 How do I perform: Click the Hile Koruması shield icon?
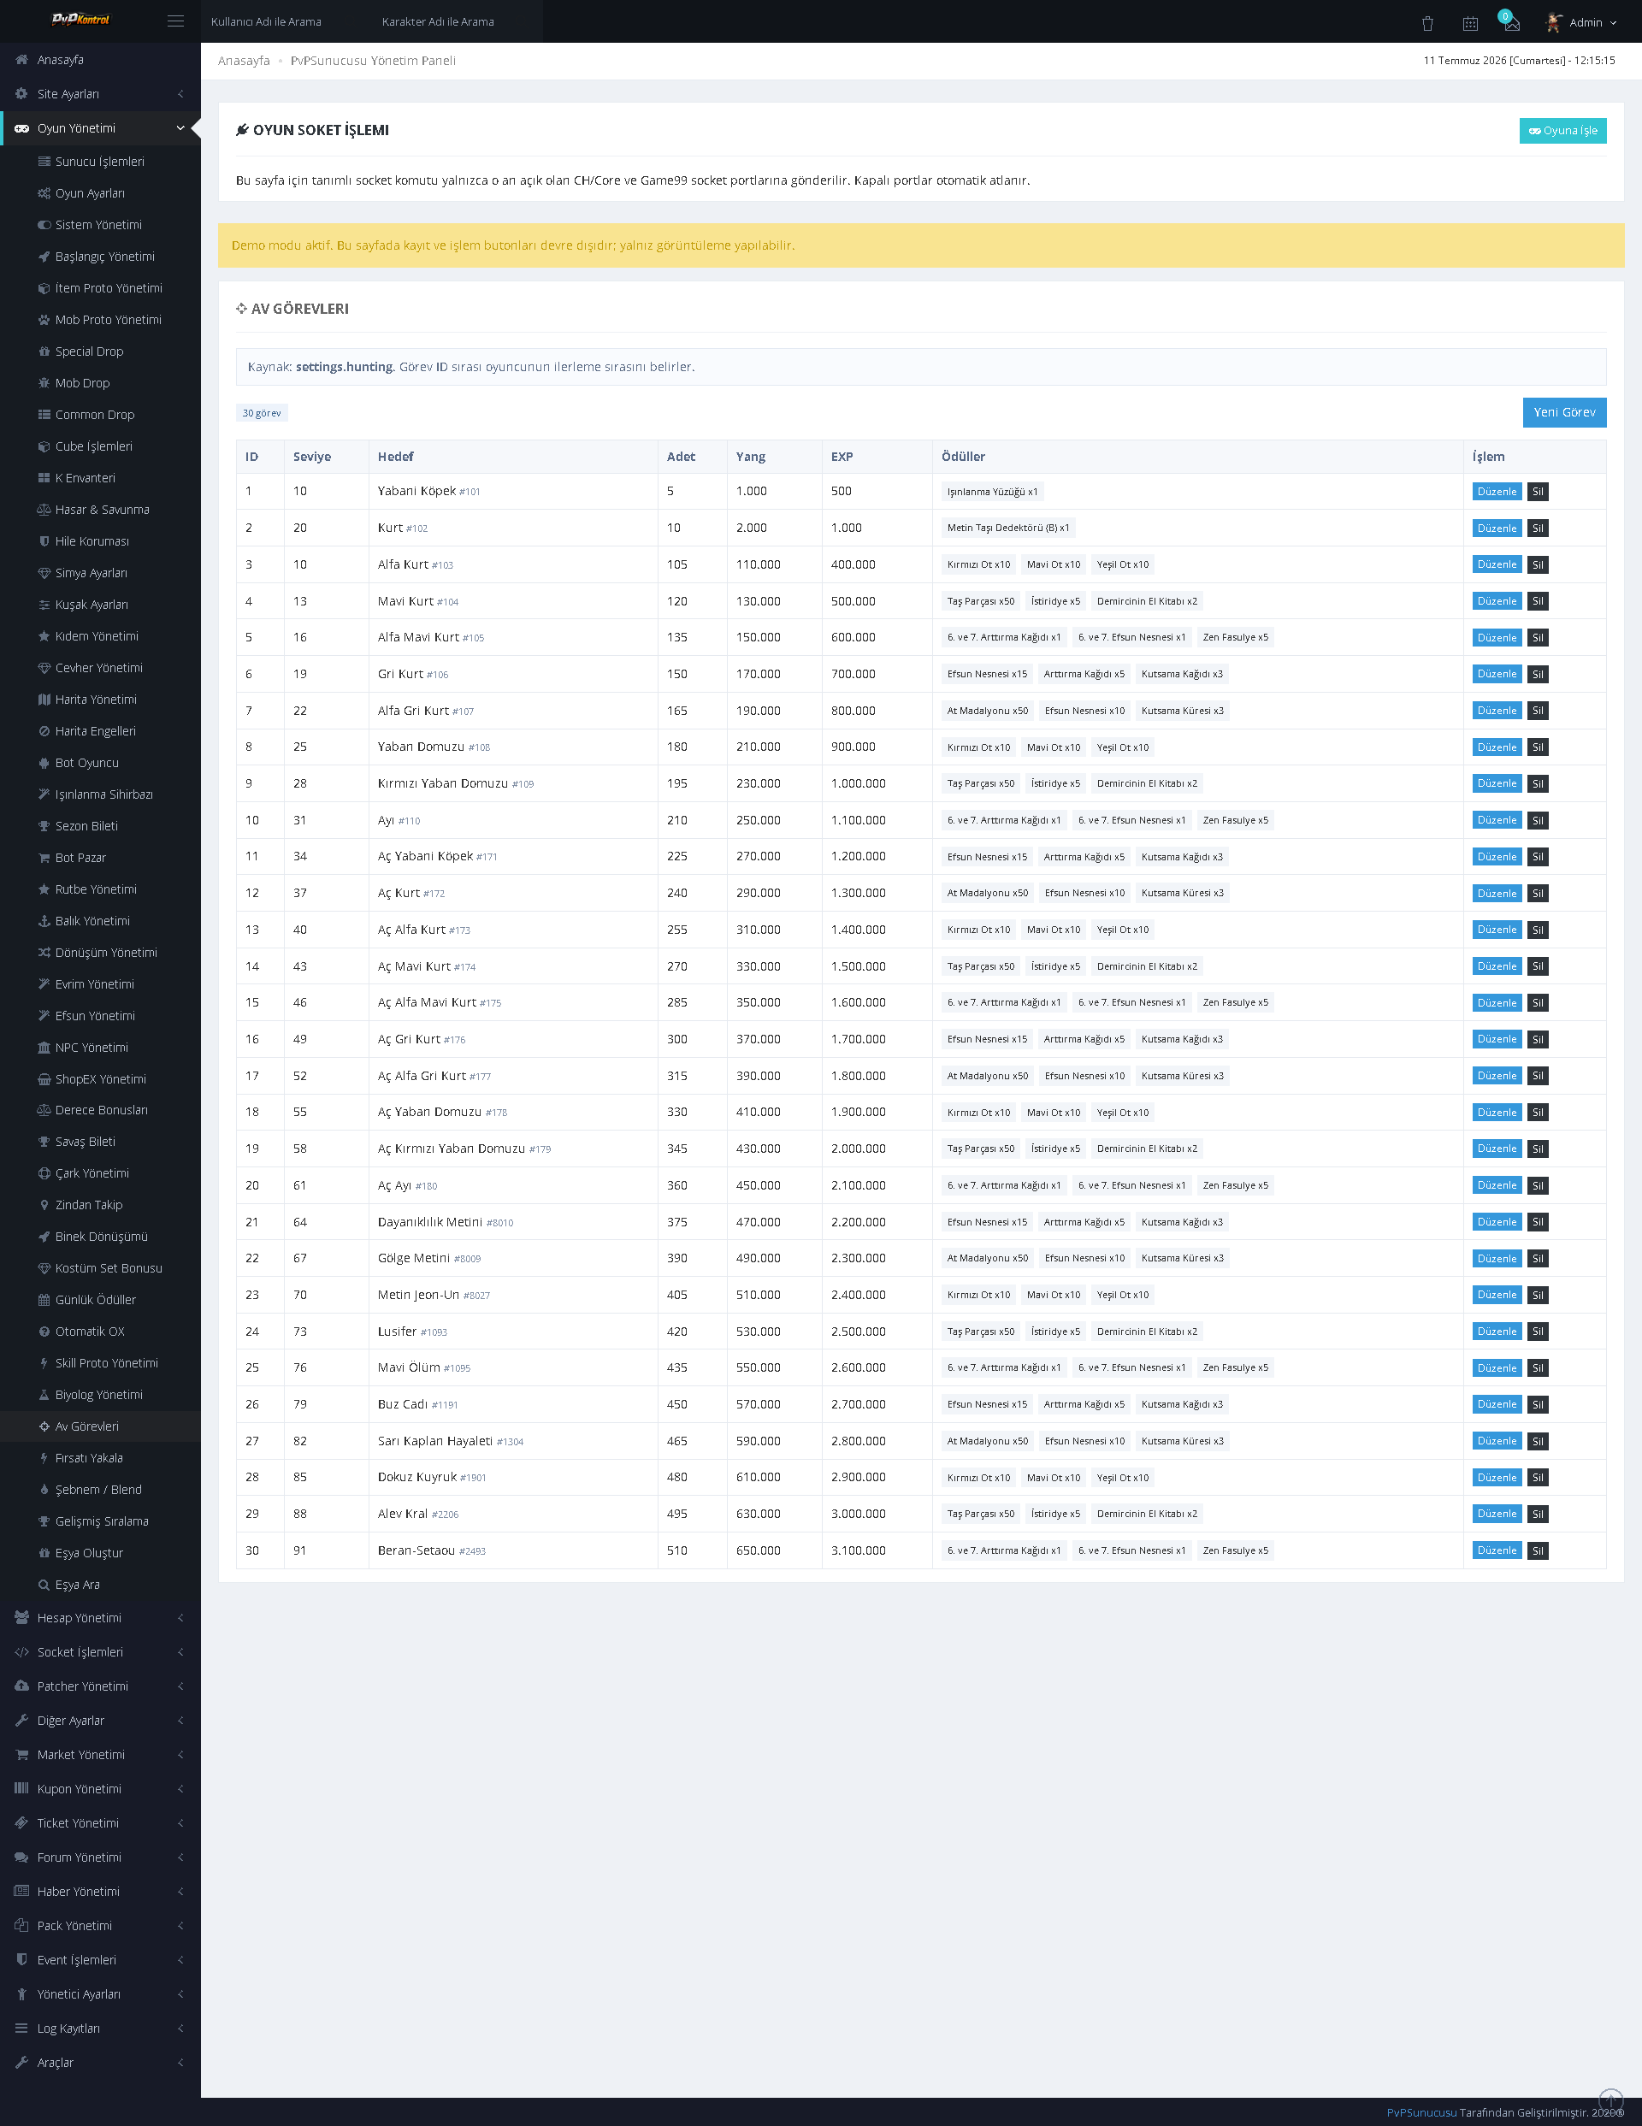tap(44, 541)
